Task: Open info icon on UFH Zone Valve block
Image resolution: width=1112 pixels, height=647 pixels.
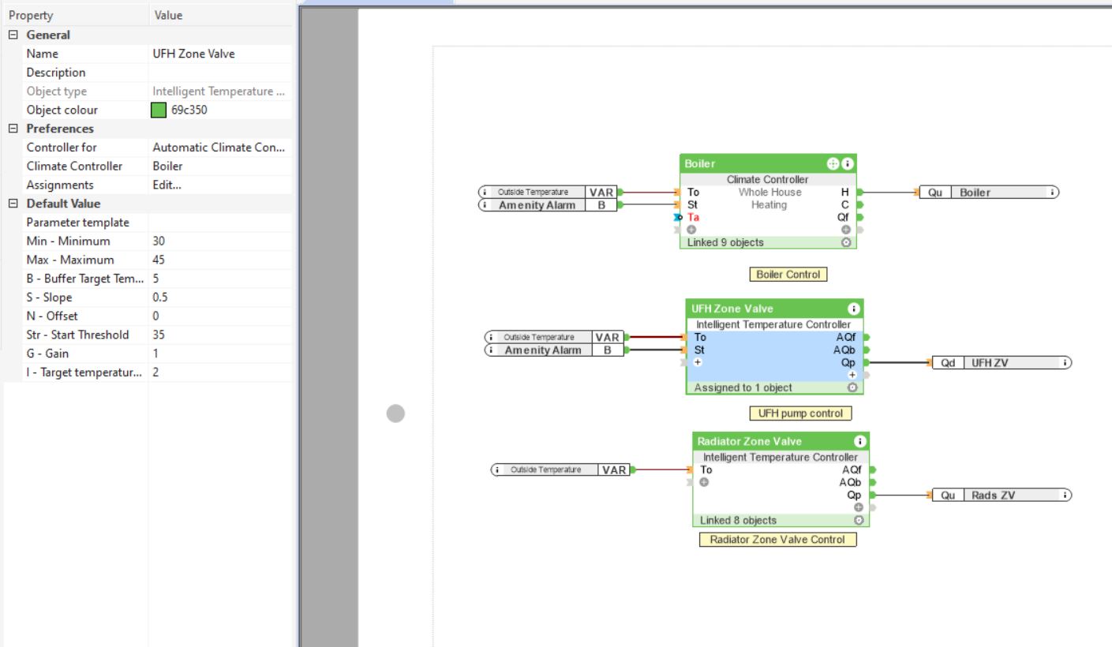Action: point(854,309)
